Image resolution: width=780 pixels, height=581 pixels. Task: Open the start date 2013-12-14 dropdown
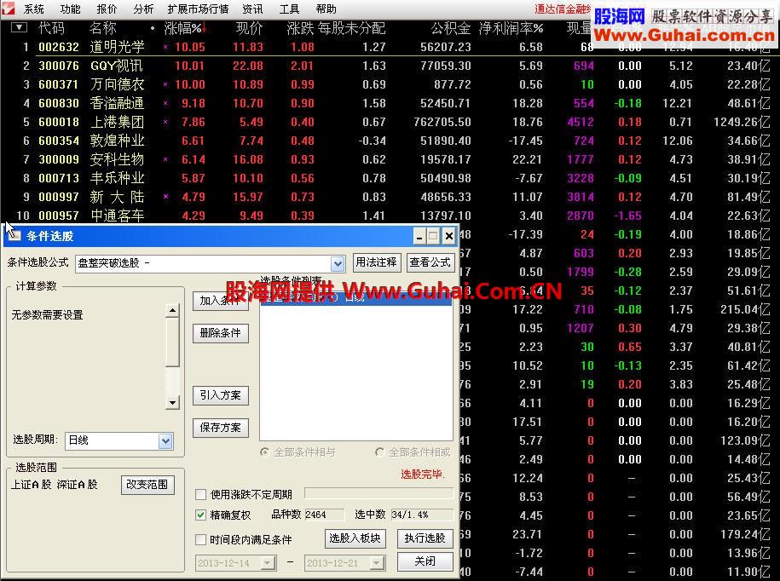(x=269, y=563)
